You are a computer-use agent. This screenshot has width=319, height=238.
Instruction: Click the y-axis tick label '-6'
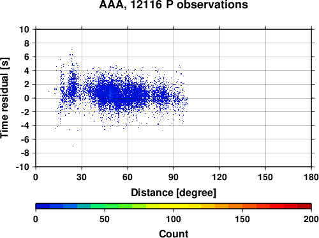pyautogui.click(x=25, y=139)
